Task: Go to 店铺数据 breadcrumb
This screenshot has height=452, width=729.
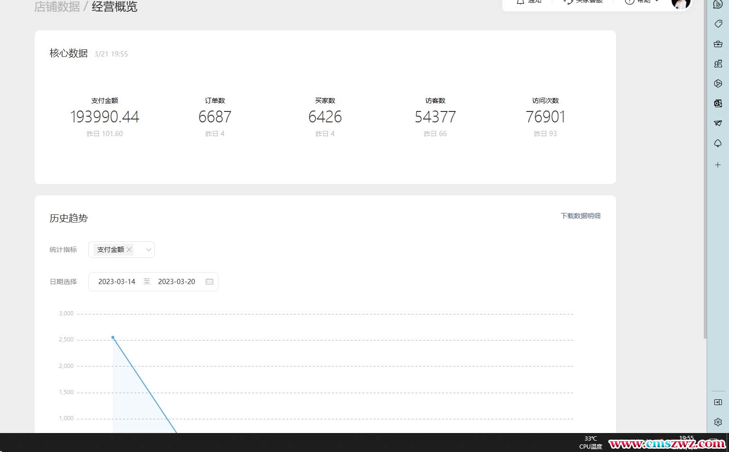Action: click(57, 7)
